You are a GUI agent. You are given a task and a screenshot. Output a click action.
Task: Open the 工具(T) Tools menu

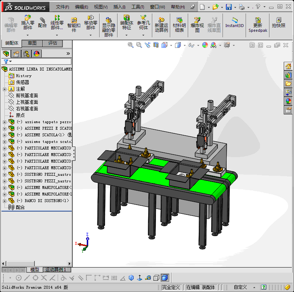(138, 7)
